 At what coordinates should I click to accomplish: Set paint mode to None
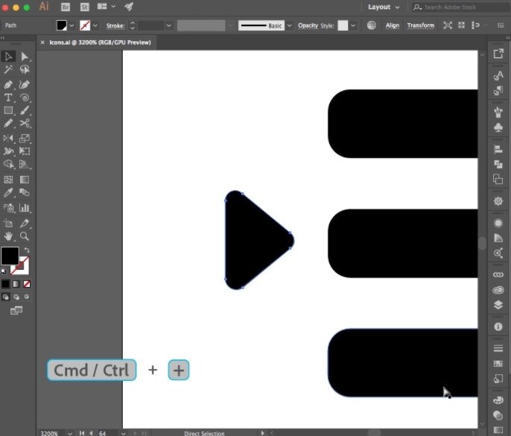(x=27, y=284)
